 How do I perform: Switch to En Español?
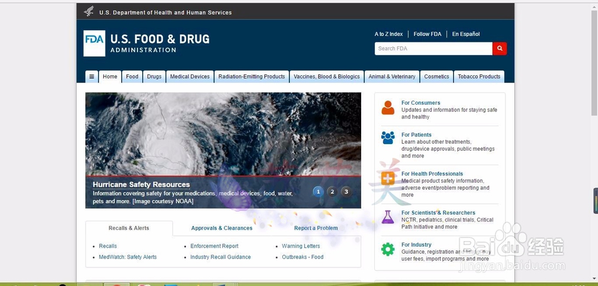point(466,34)
